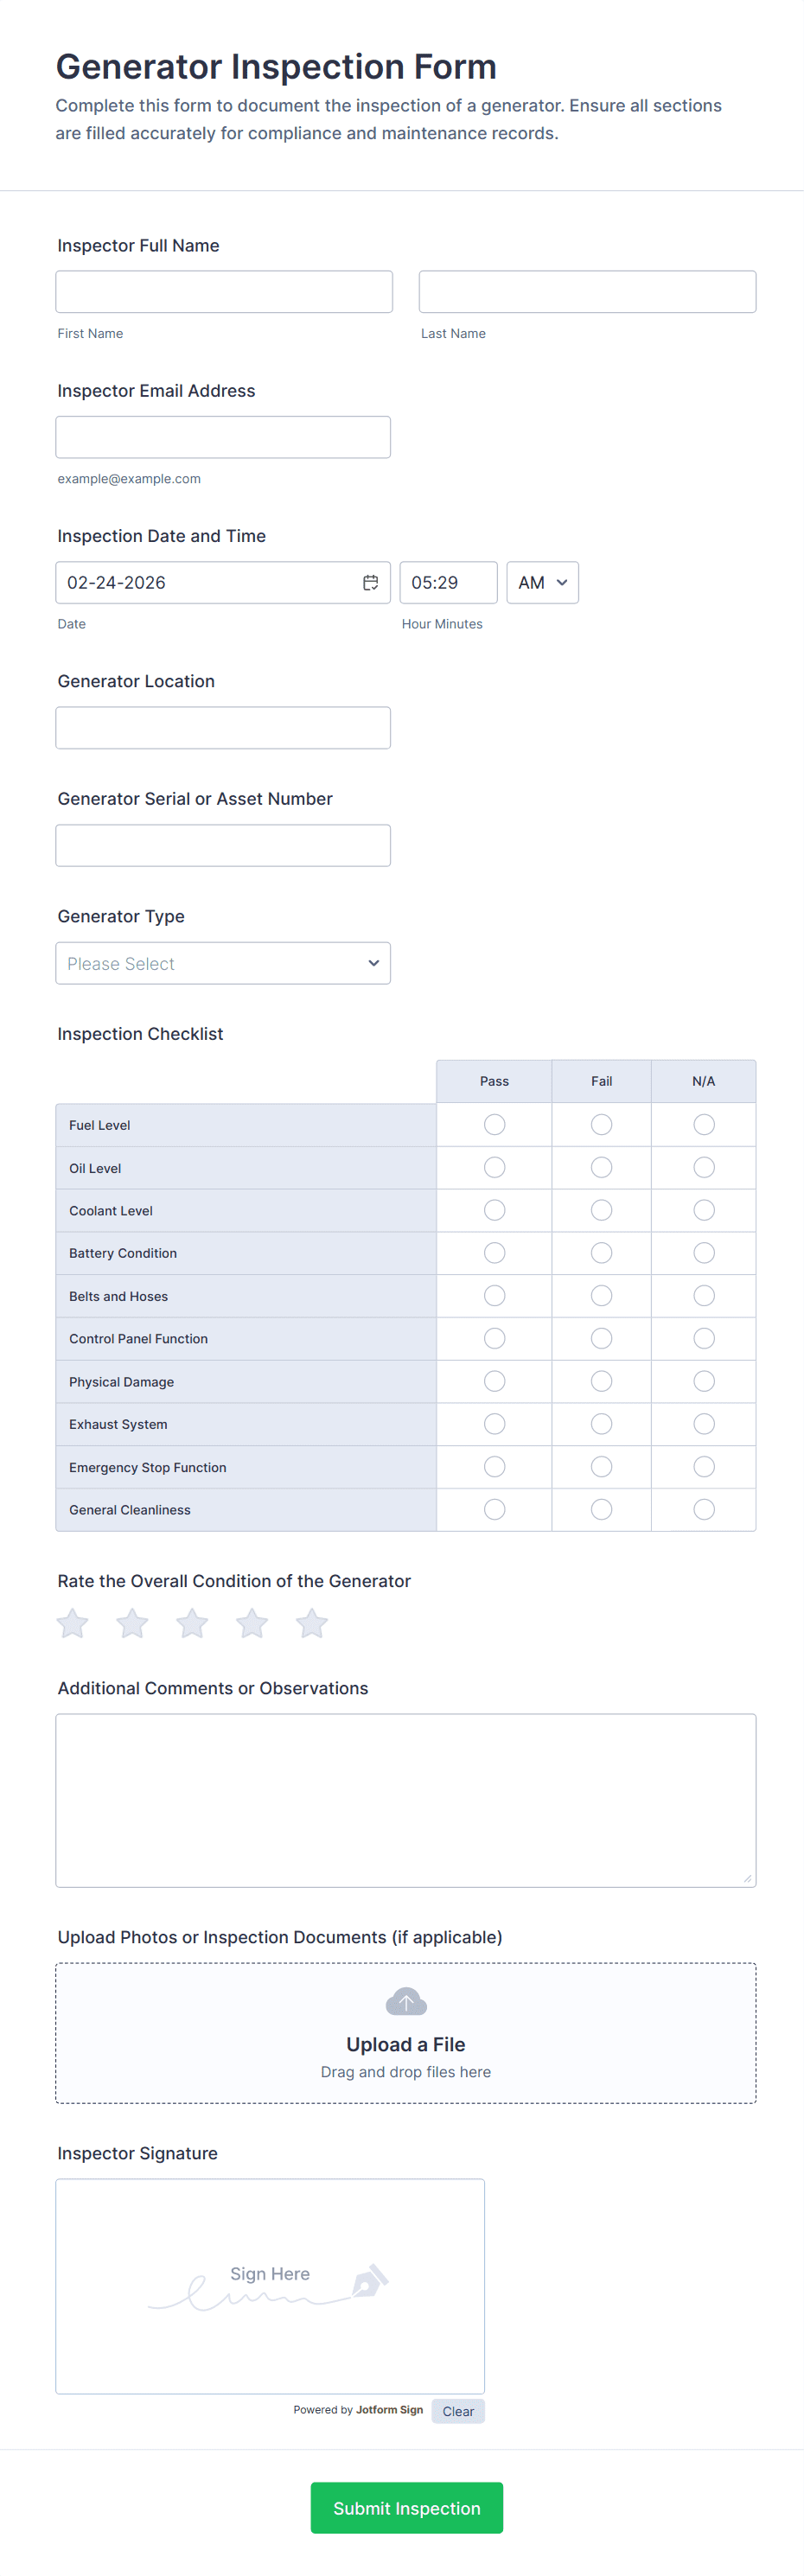This screenshot has height=2576, width=804.
Task: Expand the AM/PM selector
Action: [542, 582]
